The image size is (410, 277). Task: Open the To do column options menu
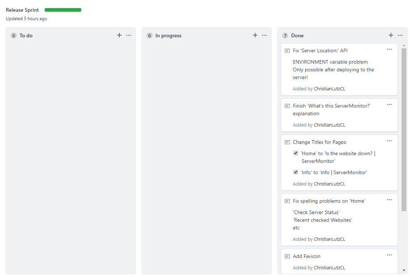coord(129,35)
